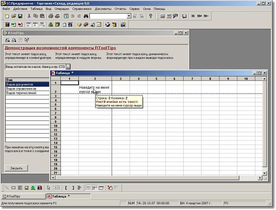
Task: Click the question mark Help icon
Action: coord(151,16)
